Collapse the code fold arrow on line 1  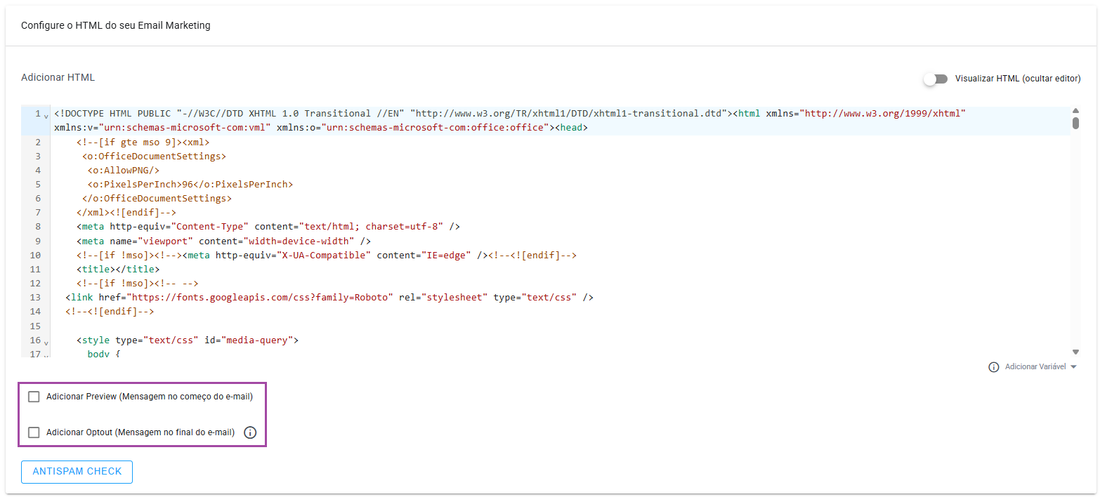click(x=46, y=116)
